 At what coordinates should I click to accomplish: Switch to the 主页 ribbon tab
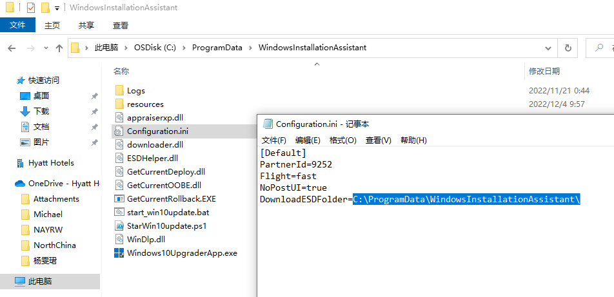pos(52,25)
